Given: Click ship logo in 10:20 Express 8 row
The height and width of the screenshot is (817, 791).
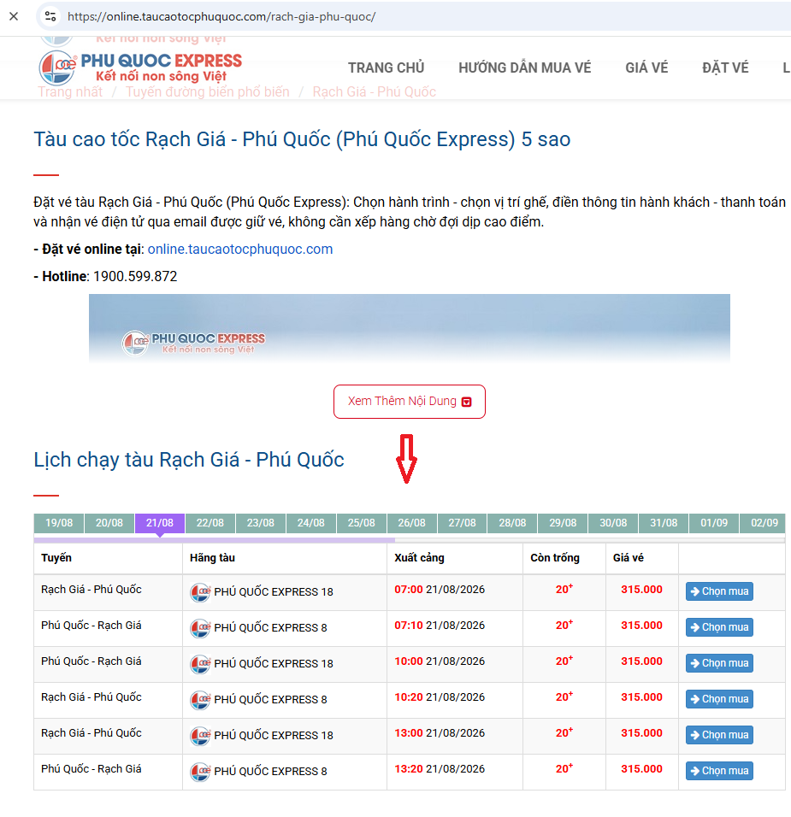Looking at the screenshot, I should [200, 700].
